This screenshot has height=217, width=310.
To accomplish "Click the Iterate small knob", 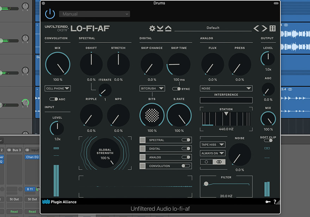I will coord(105,90).
